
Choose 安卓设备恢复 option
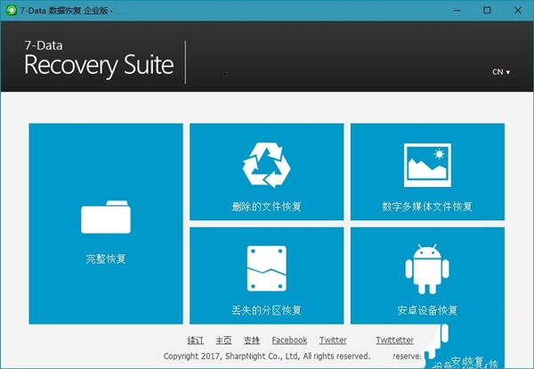[427, 310]
